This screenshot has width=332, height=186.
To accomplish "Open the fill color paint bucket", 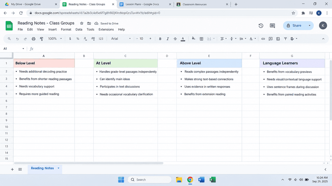I will (193, 39).
